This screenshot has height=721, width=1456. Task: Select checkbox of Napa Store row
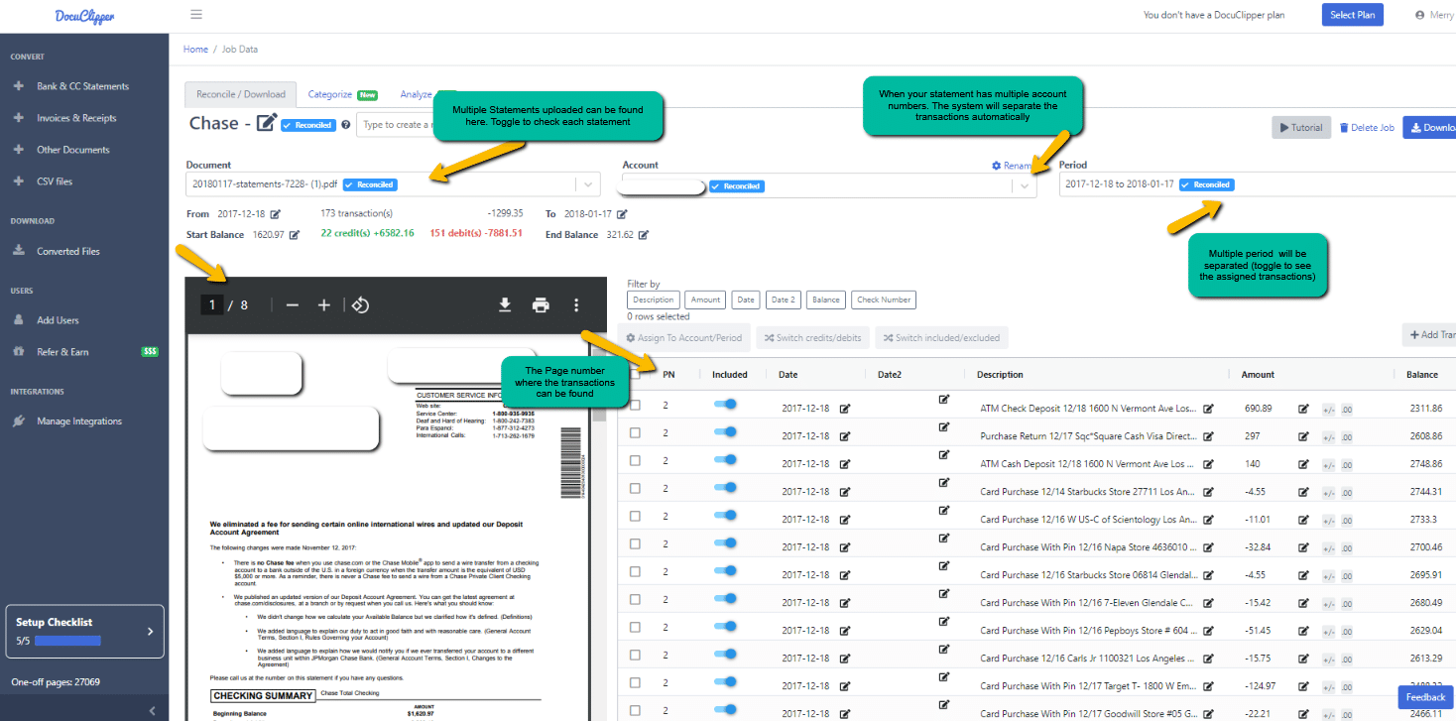pos(636,544)
